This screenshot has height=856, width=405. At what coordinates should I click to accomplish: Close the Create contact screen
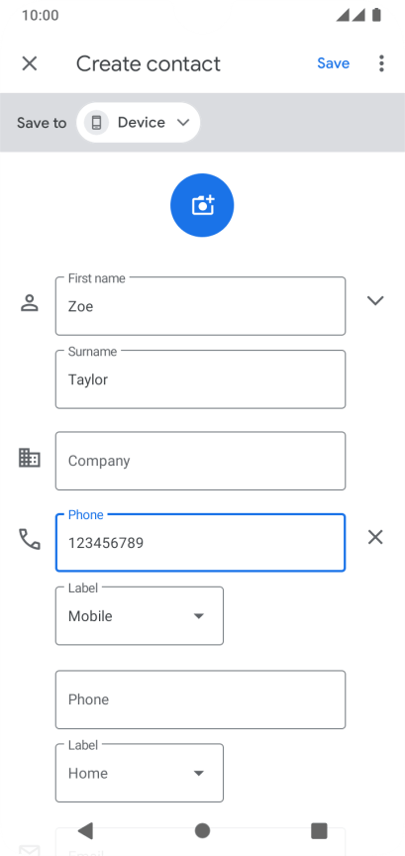pyautogui.click(x=30, y=63)
